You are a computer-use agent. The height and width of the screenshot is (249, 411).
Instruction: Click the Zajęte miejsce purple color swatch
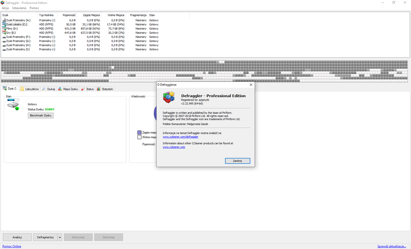(139, 132)
